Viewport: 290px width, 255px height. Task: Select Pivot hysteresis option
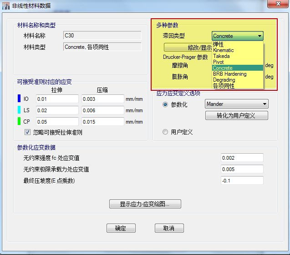[x=219, y=62]
